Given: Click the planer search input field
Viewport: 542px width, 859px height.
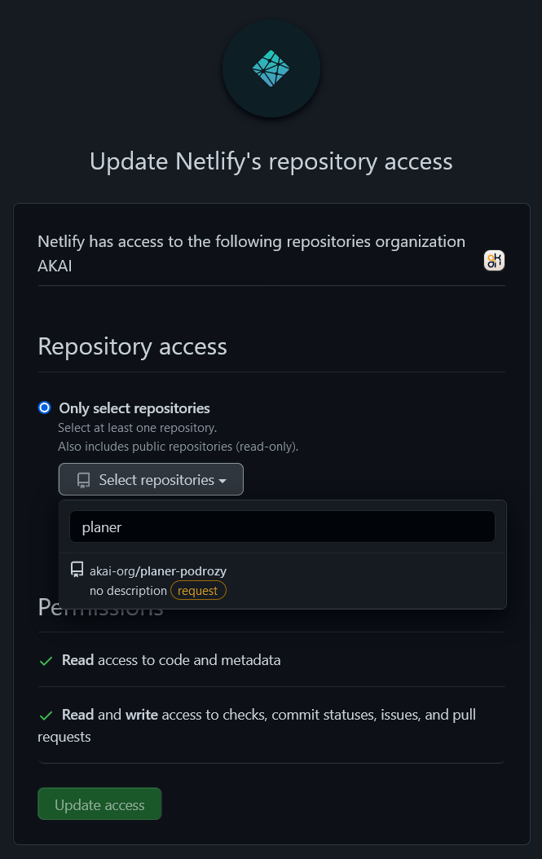Looking at the screenshot, I should (282, 526).
